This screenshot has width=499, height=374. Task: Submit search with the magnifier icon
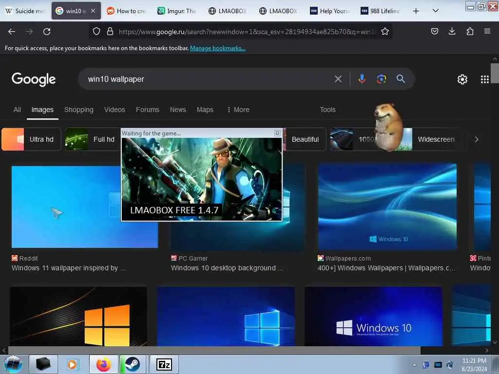[401, 79]
